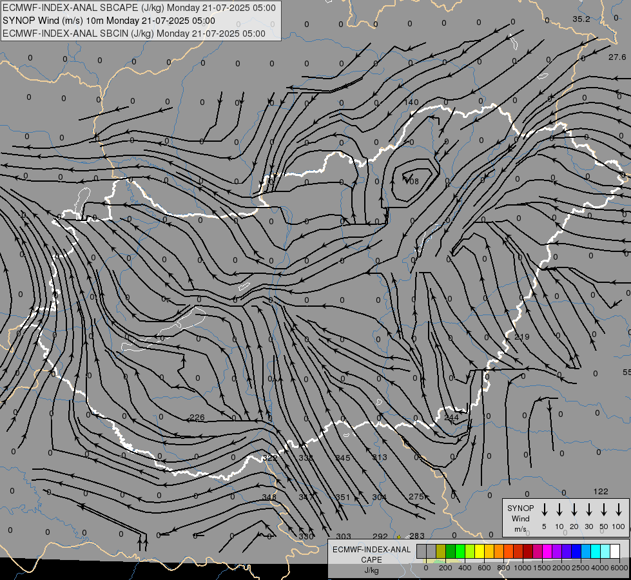Click the 322 CAPE value on map

(x=270, y=458)
